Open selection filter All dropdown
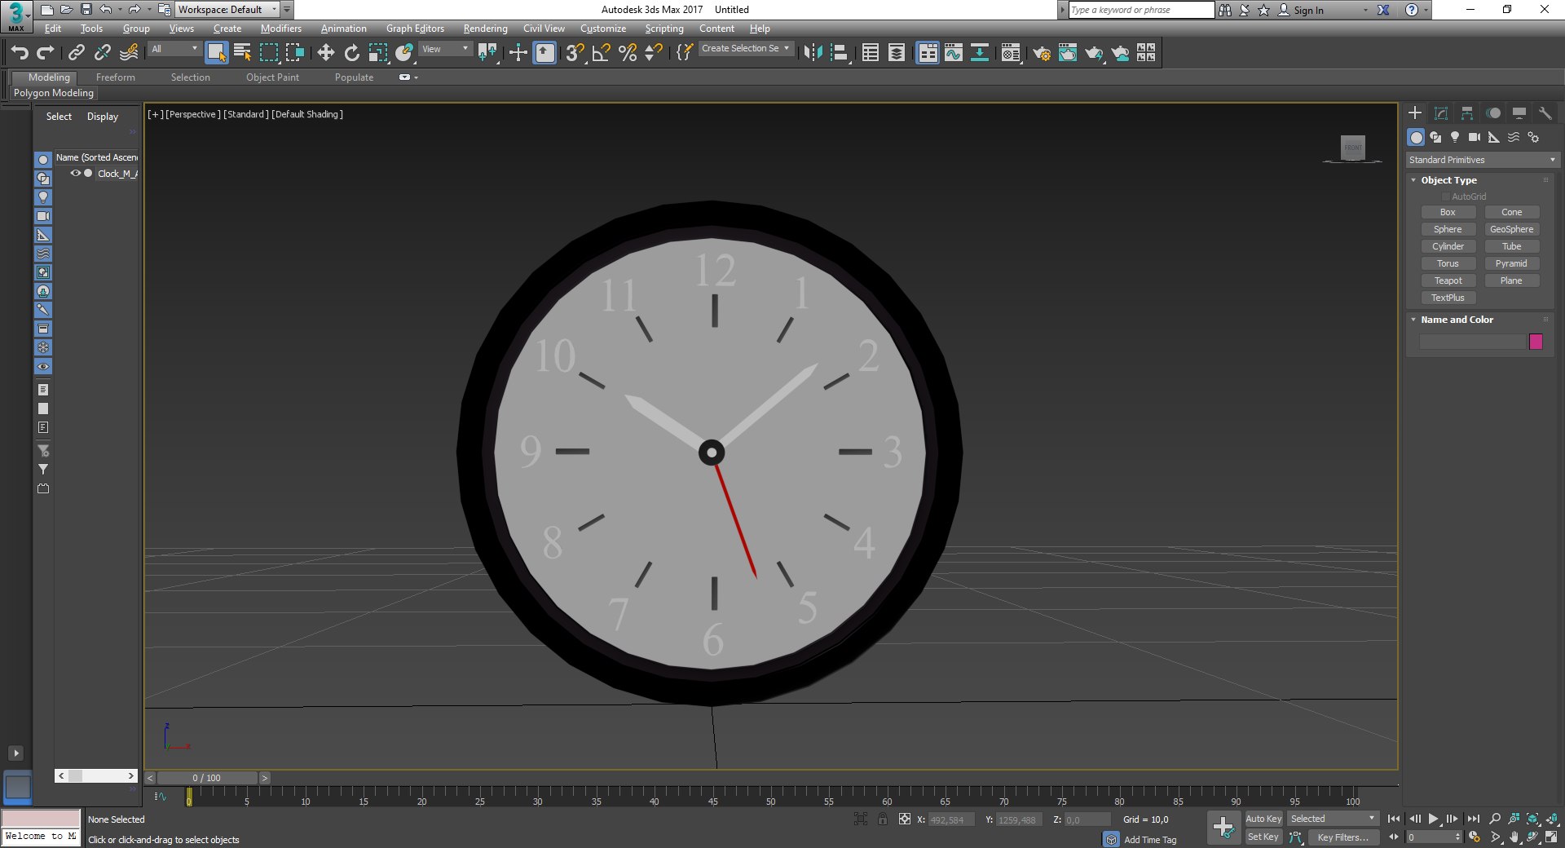 [x=174, y=49]
